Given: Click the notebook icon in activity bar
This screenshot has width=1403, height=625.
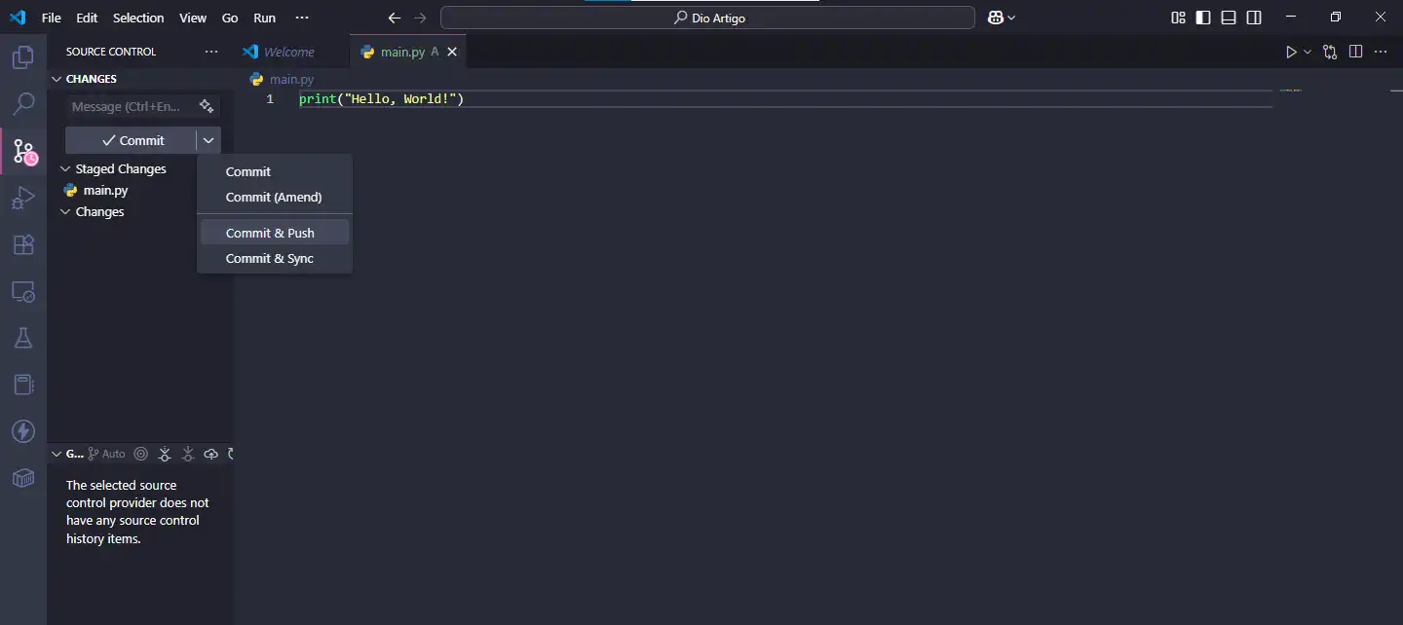Looking at the screenshot, I should (22, 385).
